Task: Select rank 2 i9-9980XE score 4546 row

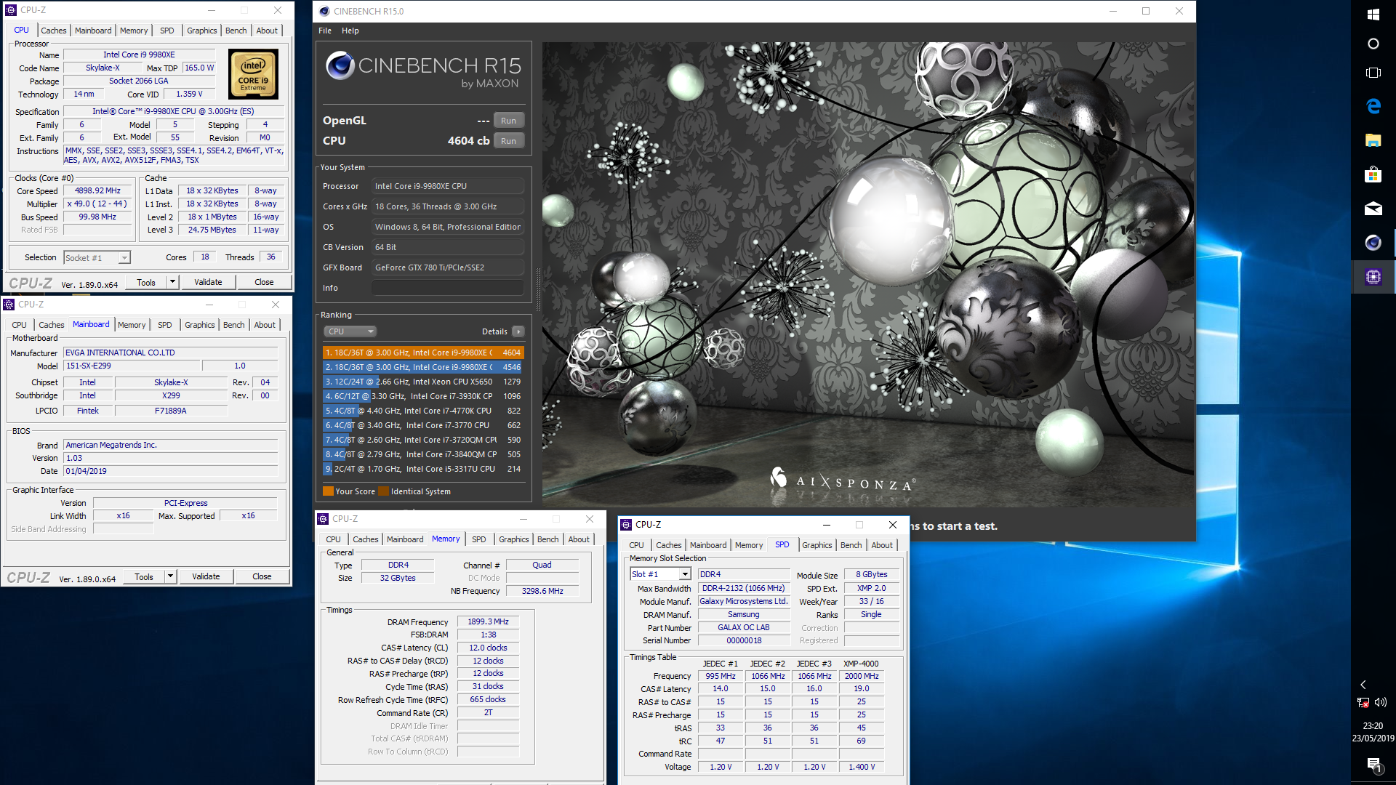Action: click(423, 367)
